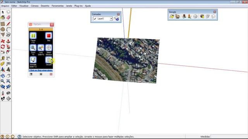Click the Select Window button
This screenshot has height=139, width=248.
point(48,48)
